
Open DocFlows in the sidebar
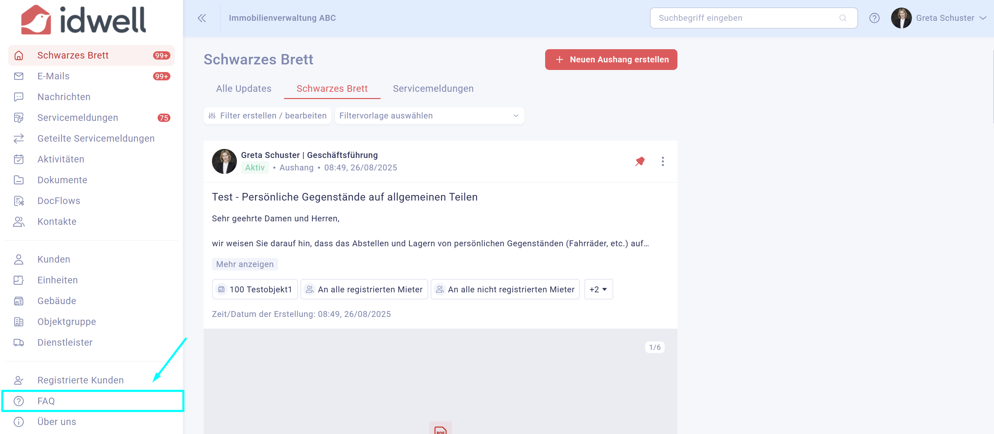pos(59,201)
